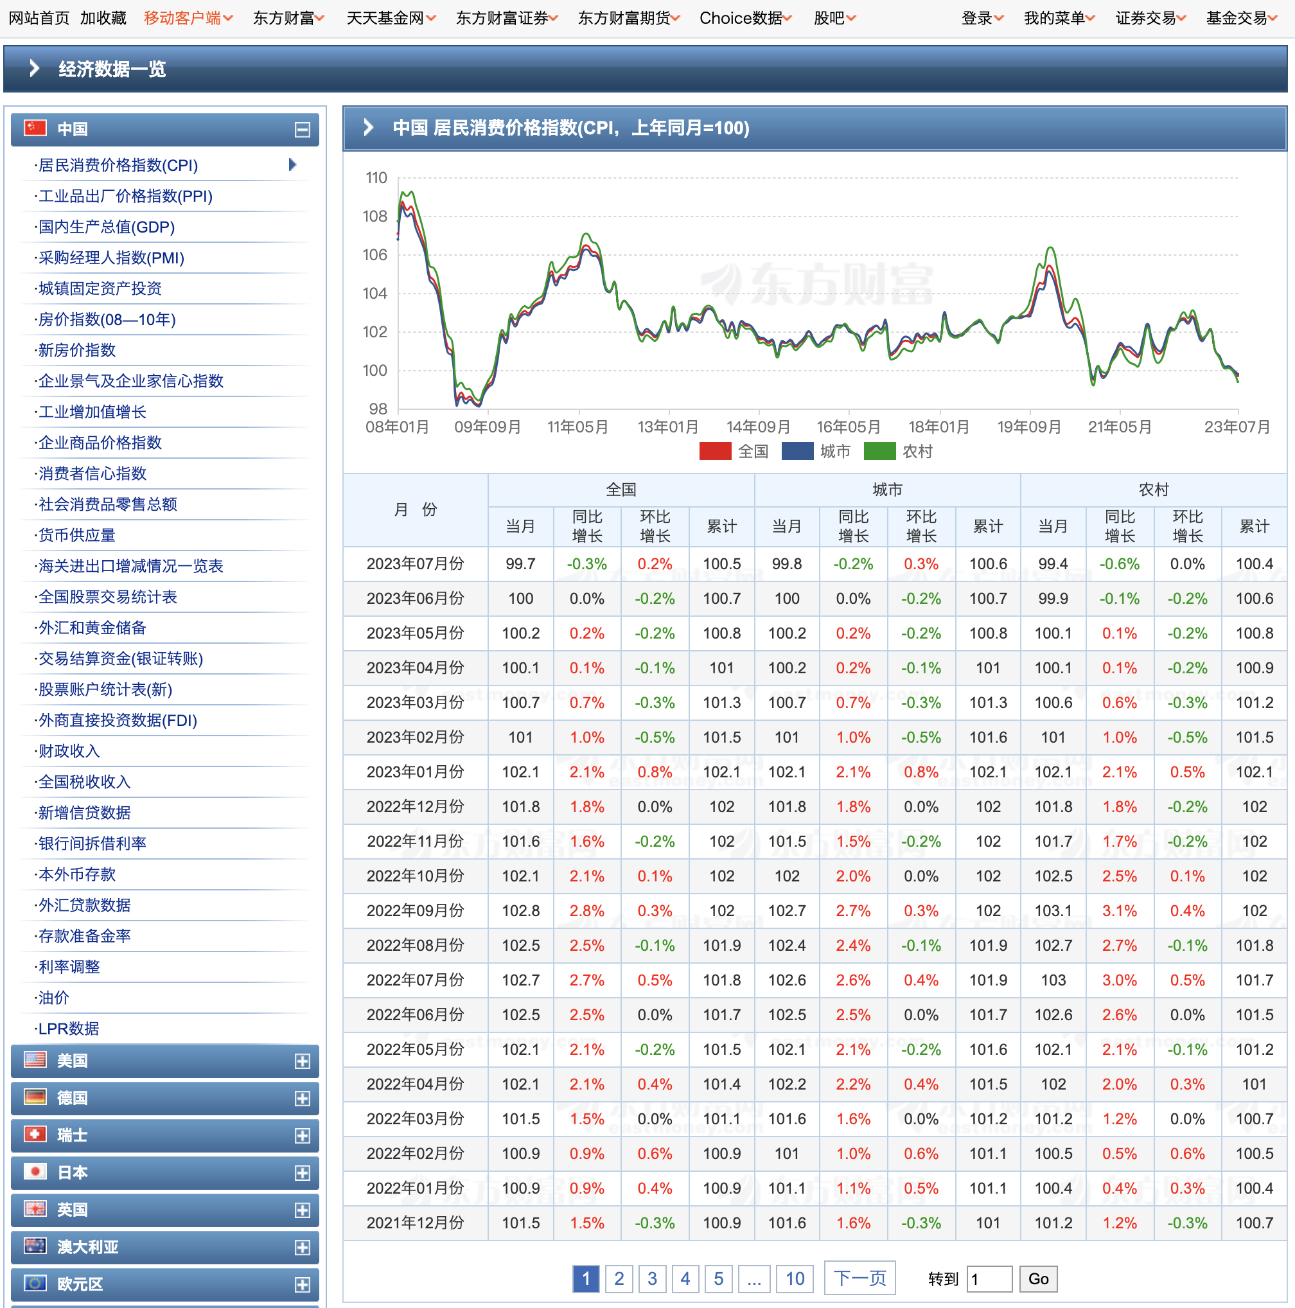Screen dimensions: 1295x1308
Task: Click the 转到 page number input field
Action: 989,1278
